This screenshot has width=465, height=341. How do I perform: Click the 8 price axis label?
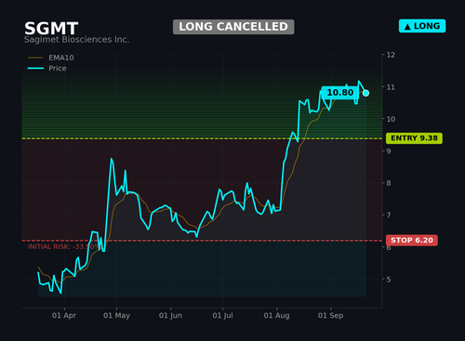point(389,183)
